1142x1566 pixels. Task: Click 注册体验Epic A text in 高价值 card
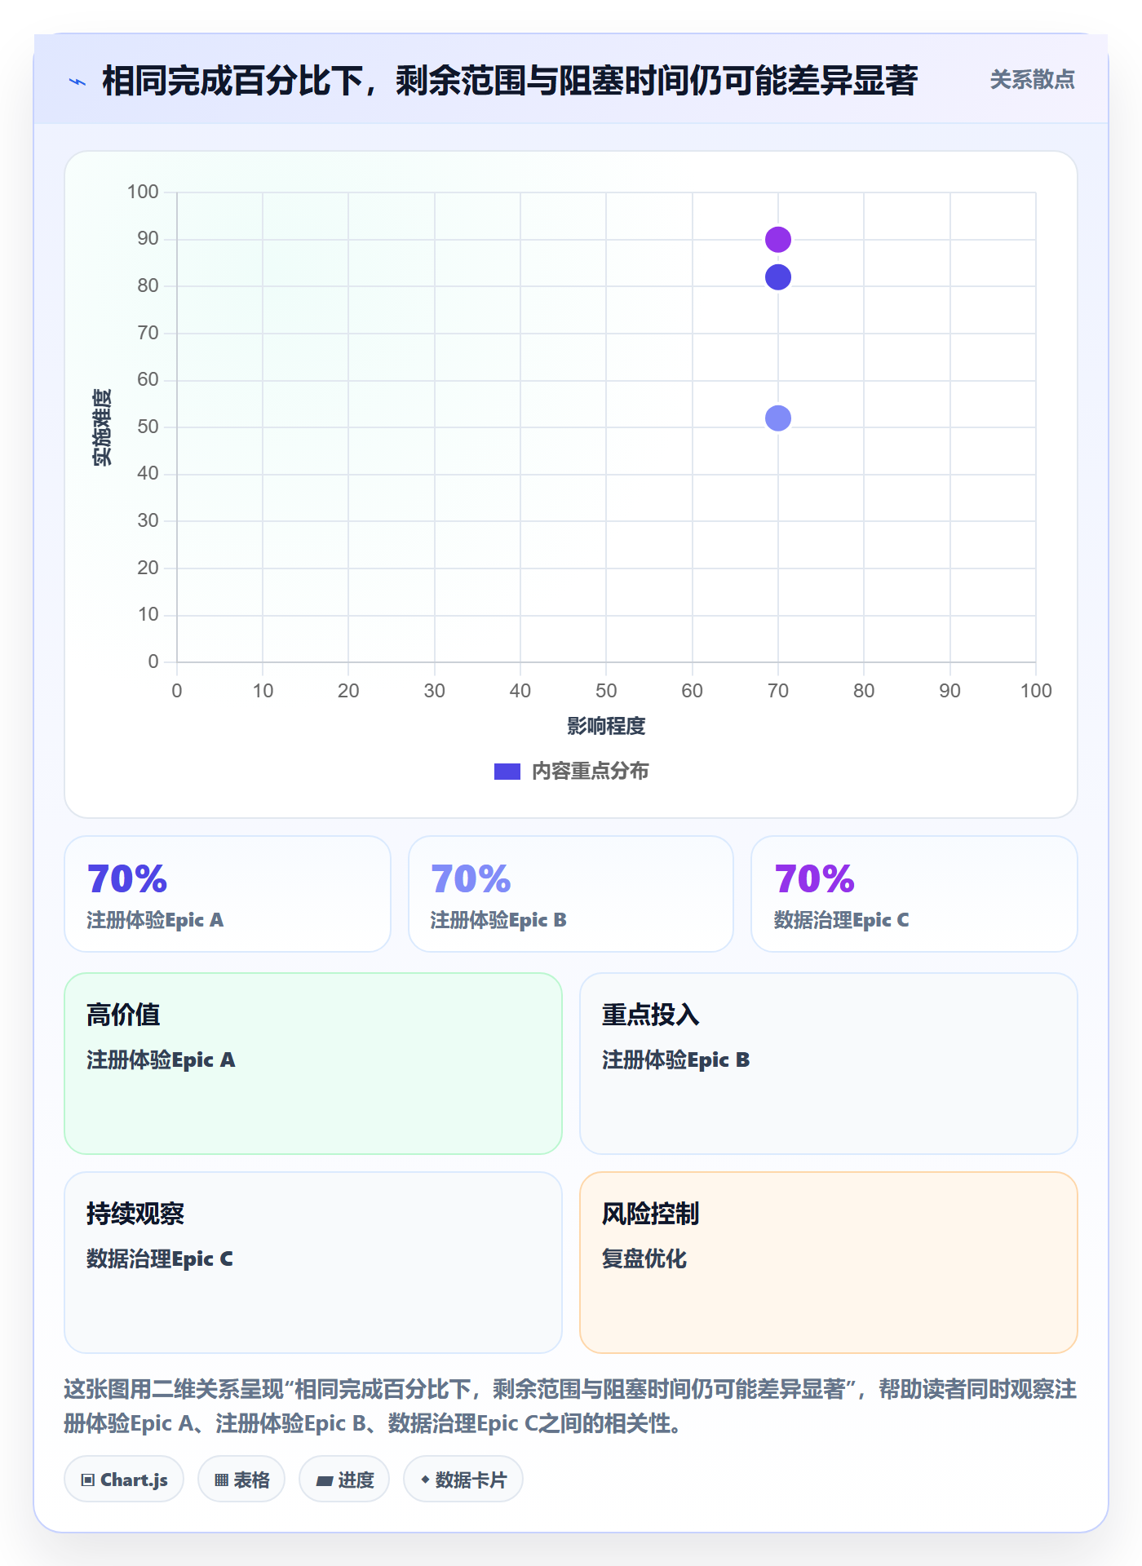(x=161, y=1059)
